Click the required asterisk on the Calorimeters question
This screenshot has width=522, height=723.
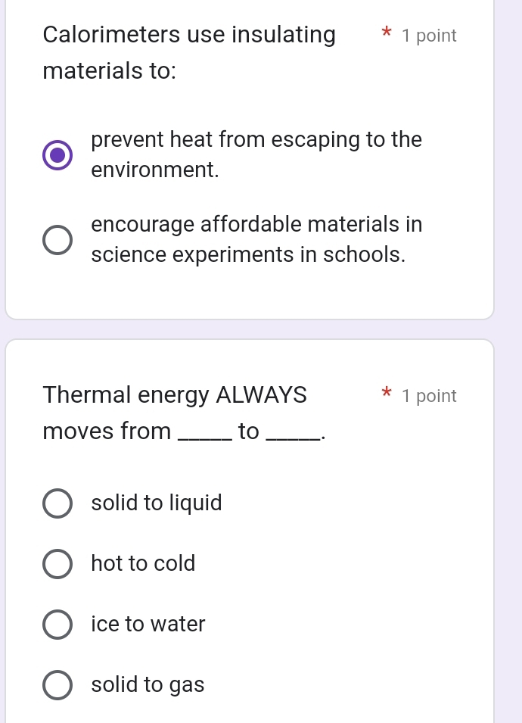coord(386,34)
